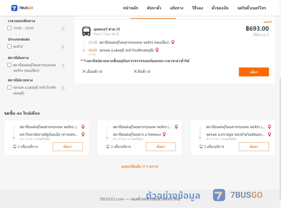The height and width of the screenshot is (208, 281).
Task: Click the 7BUSGO logo in header
Action: point(22,8)
